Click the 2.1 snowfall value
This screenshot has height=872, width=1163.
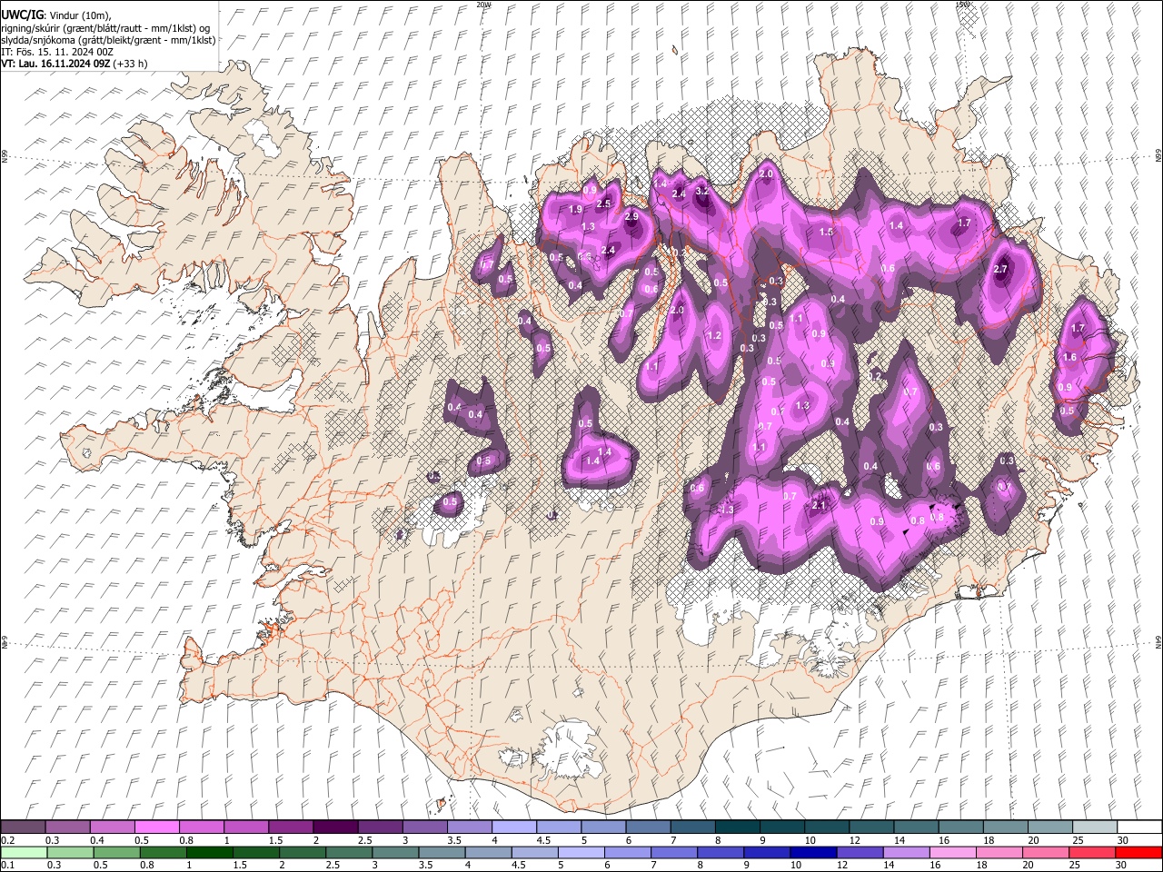819,506
